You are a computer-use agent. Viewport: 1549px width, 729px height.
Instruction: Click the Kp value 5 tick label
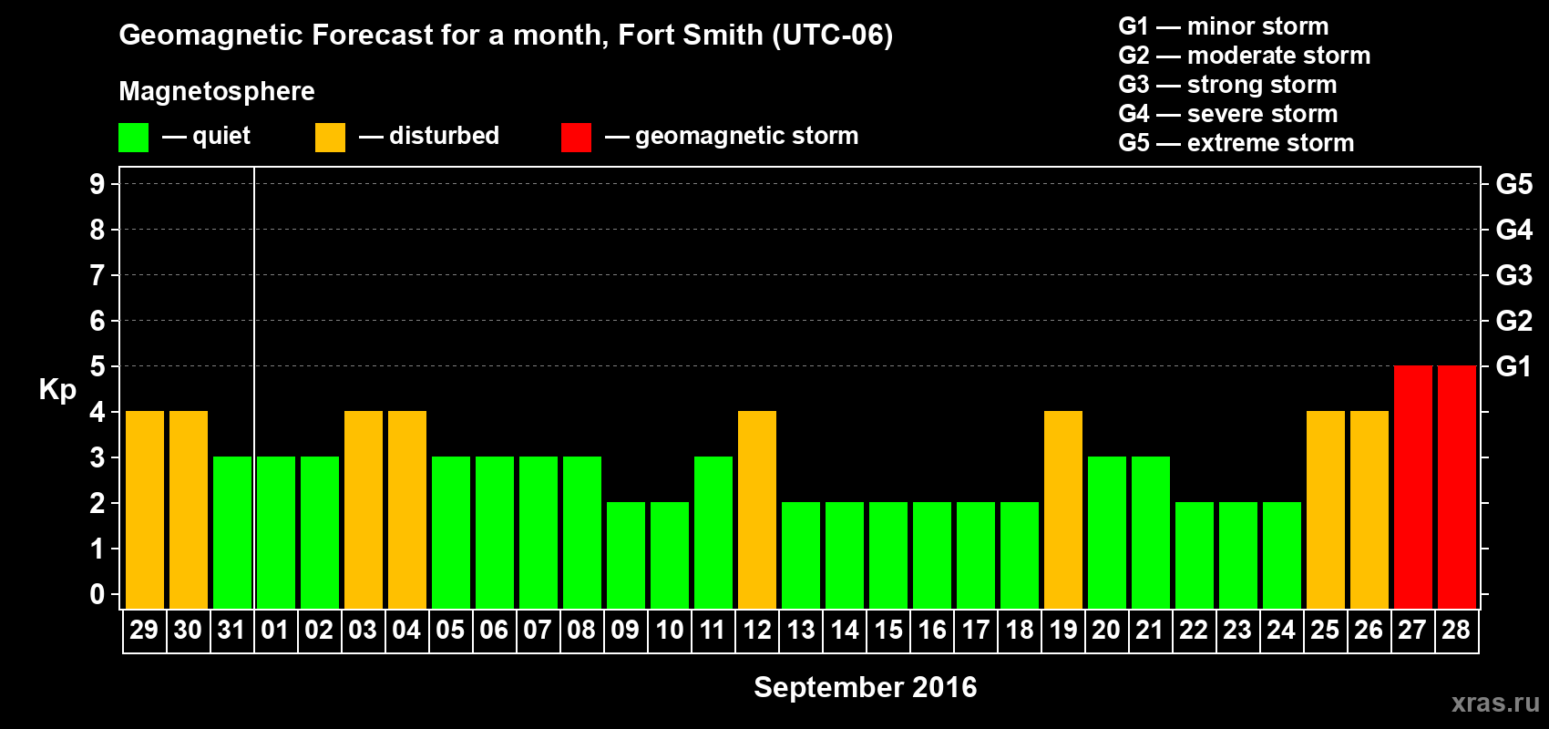click(97, 366)
